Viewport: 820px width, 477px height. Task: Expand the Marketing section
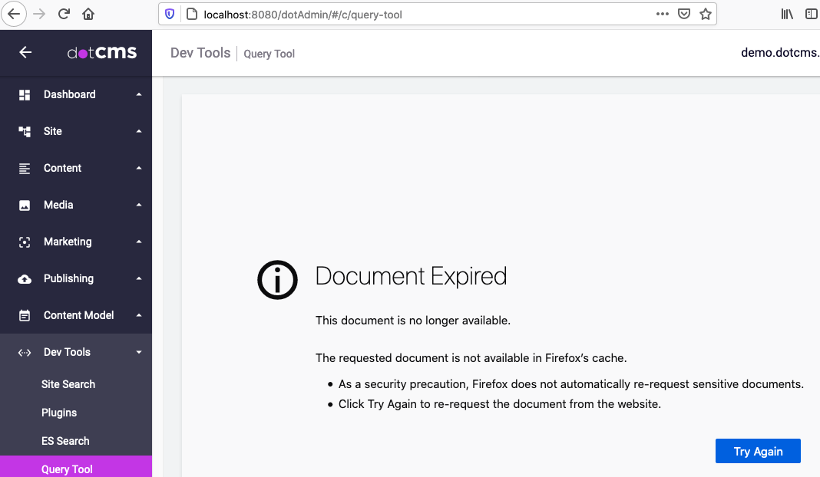(x=138, y=241)
